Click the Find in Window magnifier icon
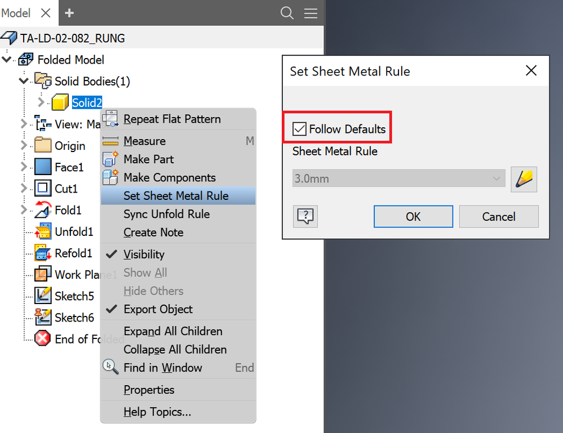 [x=110, y=367]
